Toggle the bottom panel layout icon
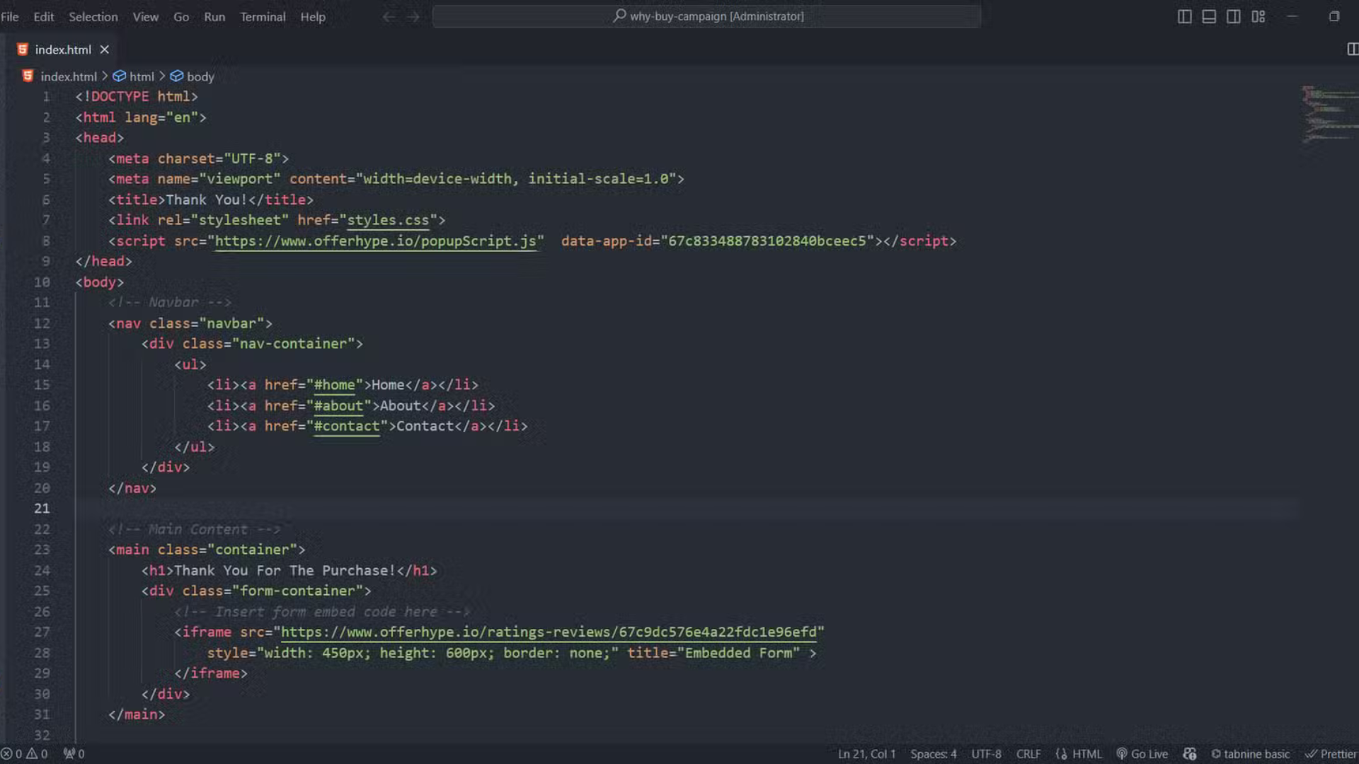Screen dimensions: 1359x764 (1209, 16)
